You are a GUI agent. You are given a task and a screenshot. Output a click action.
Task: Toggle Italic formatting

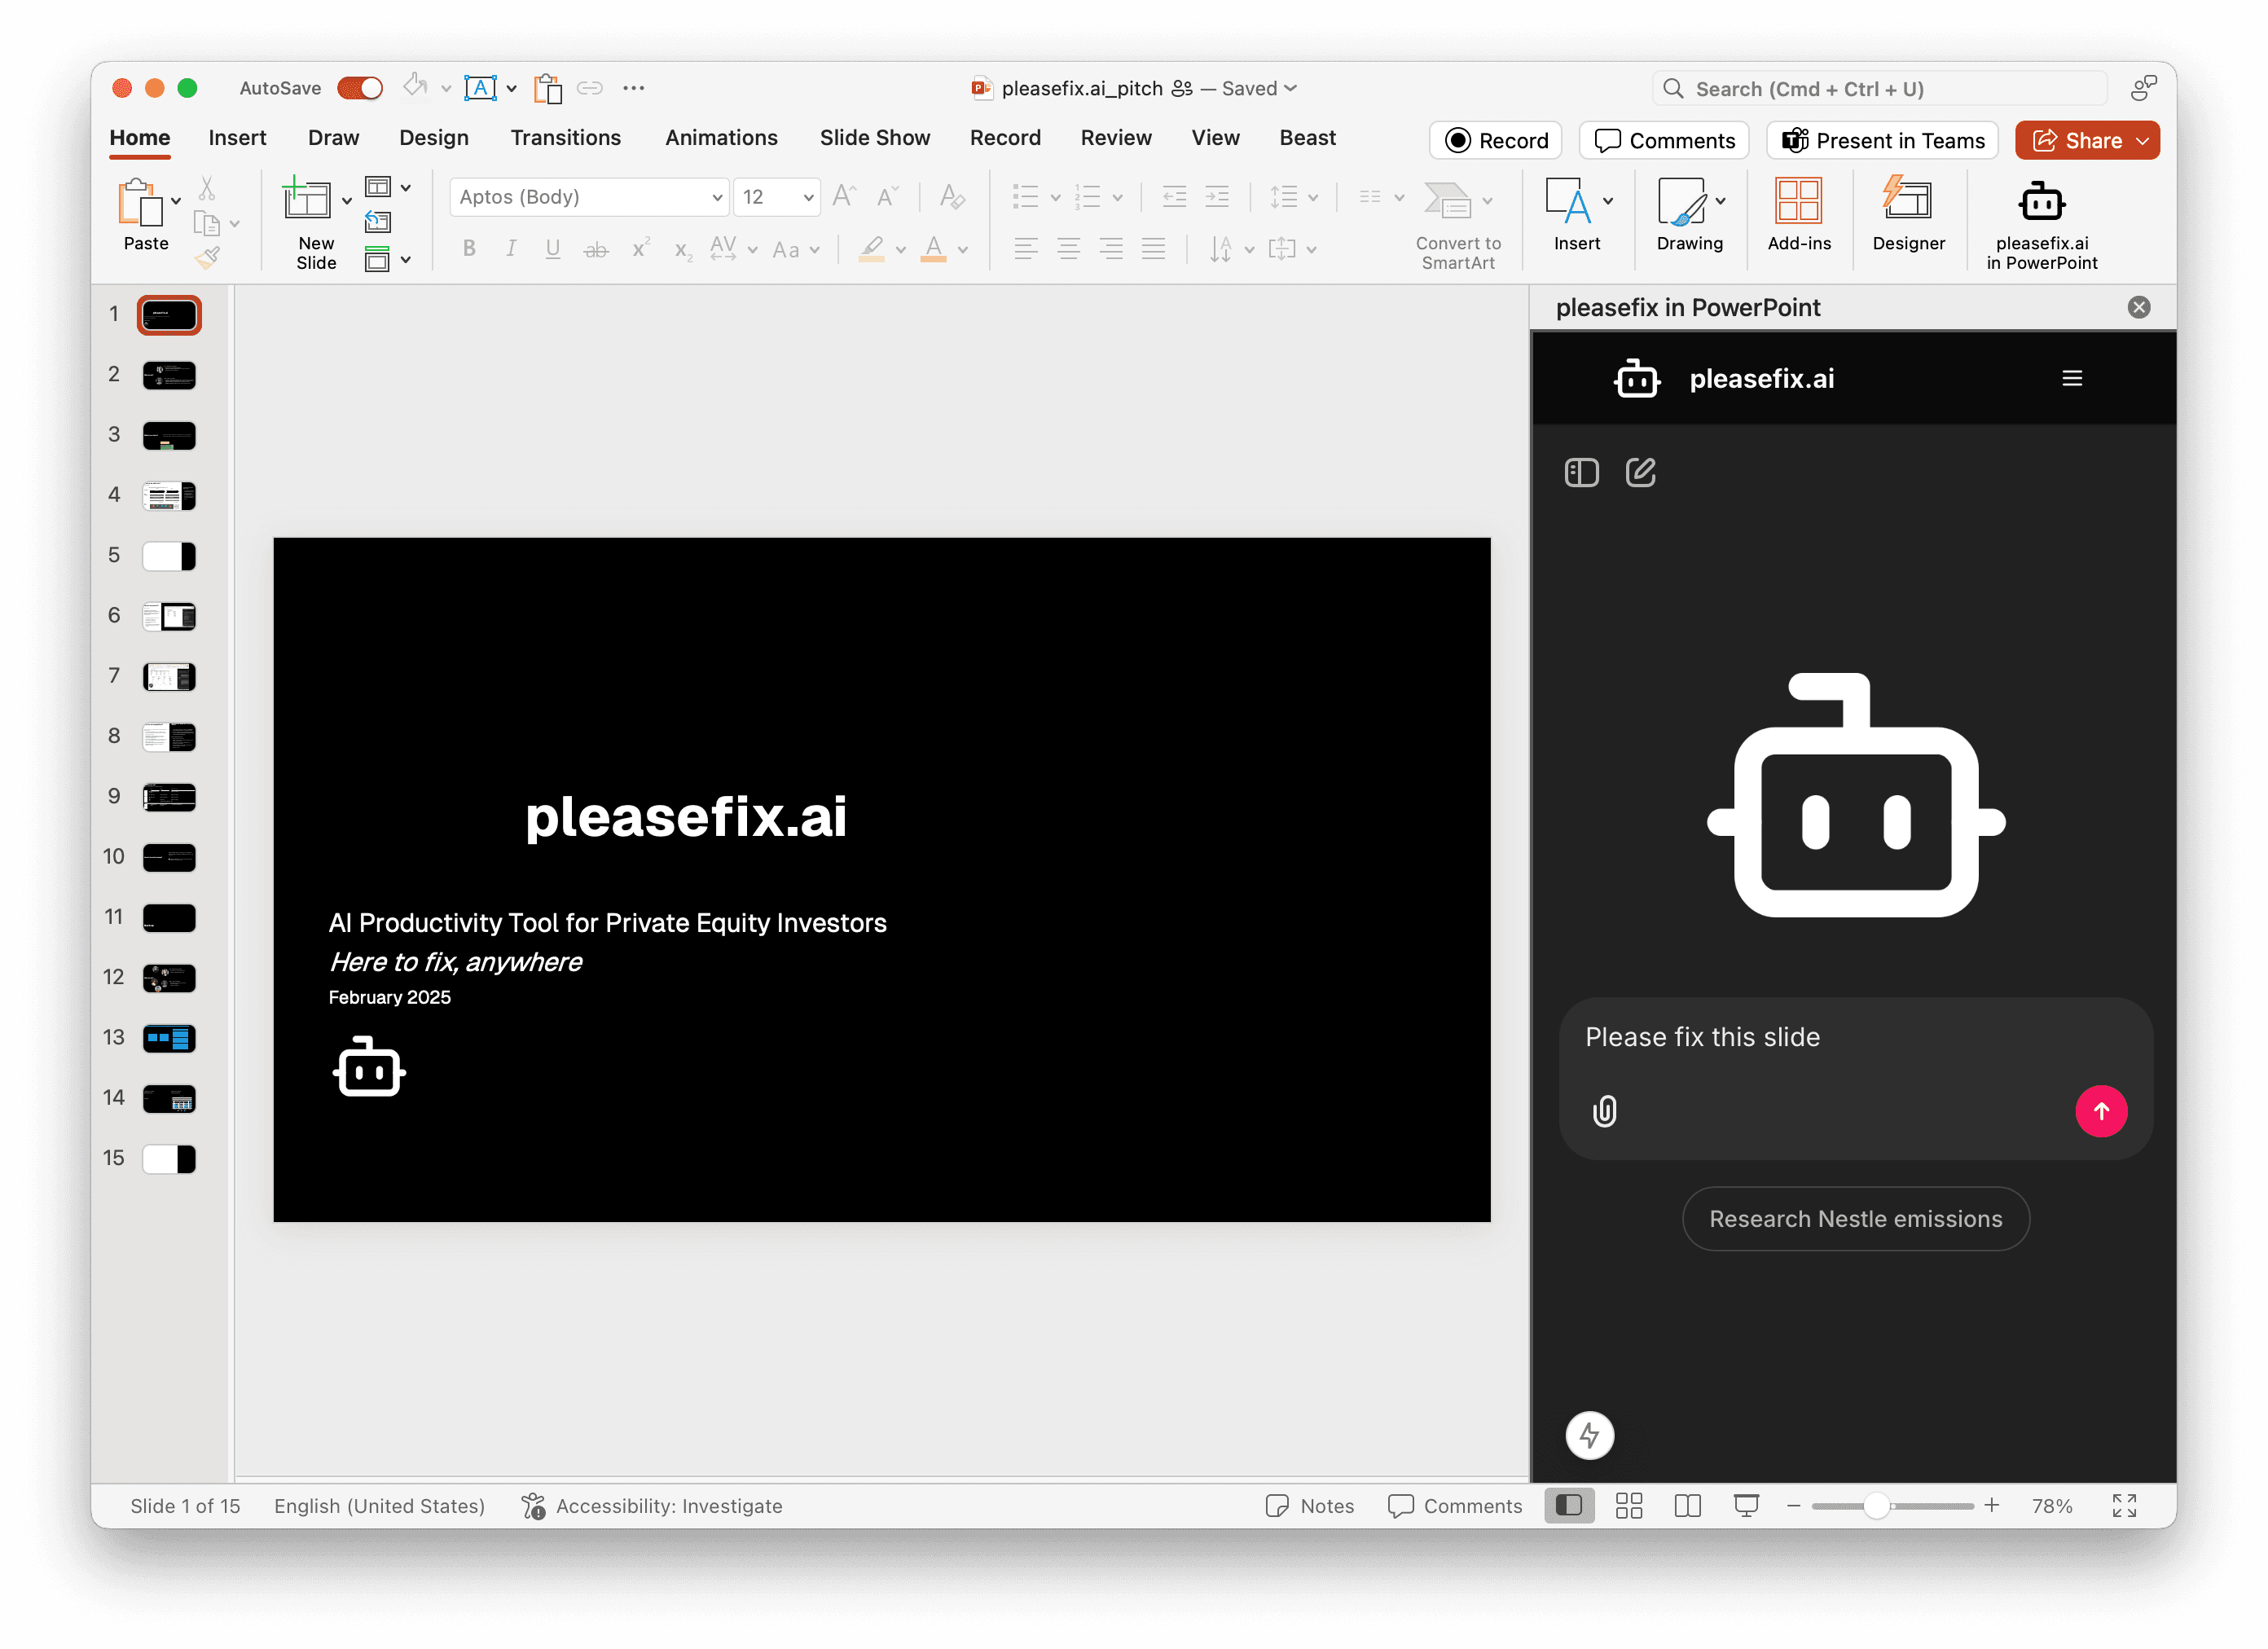pyautogui.click(x=511, y=249)
